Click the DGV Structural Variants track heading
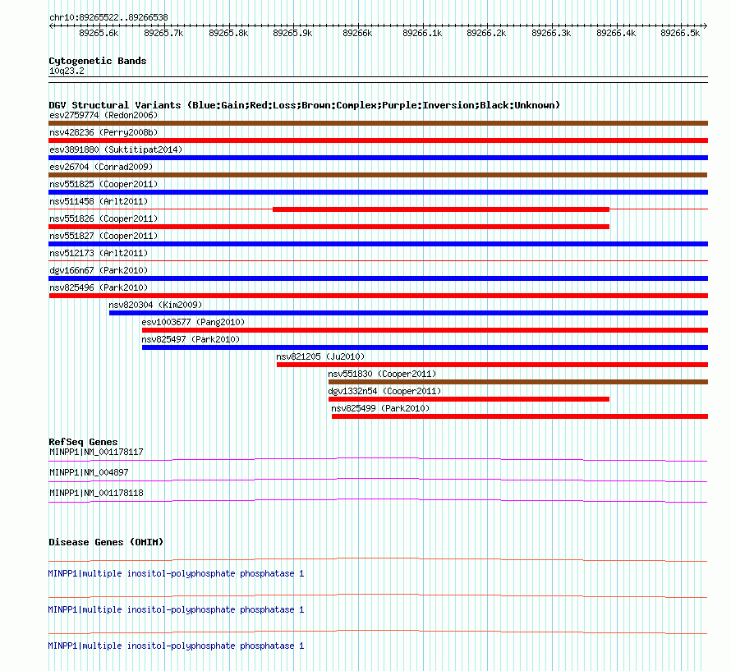 (x=305, y=105)
